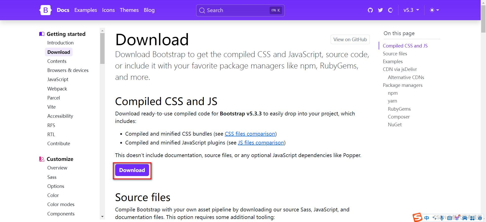
Task: Click the Getting started sidebar heading
Action: pos(66,34)
